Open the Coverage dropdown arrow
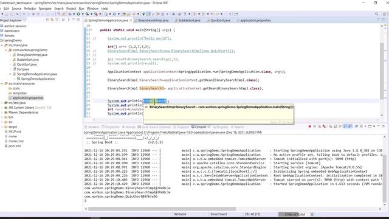This screenshot has height=219, width=389. [91, 14]
